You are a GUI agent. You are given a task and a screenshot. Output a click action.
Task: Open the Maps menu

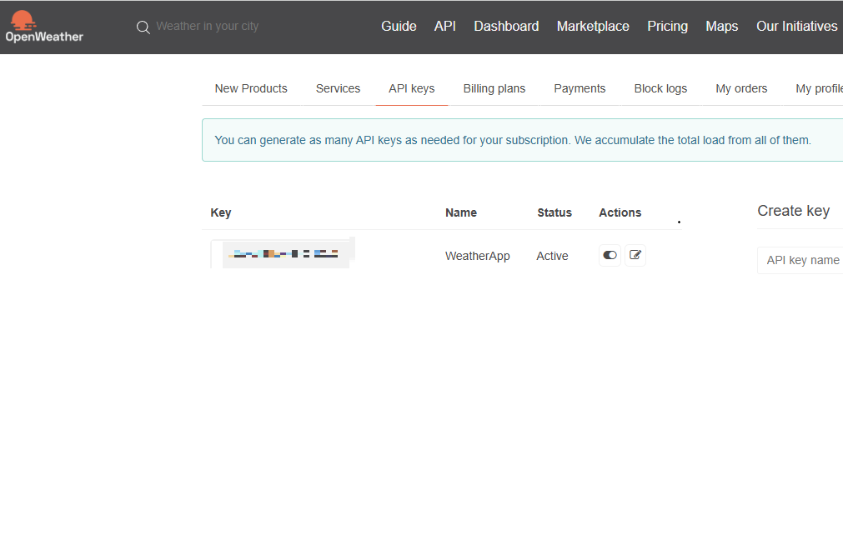(721, 27)
